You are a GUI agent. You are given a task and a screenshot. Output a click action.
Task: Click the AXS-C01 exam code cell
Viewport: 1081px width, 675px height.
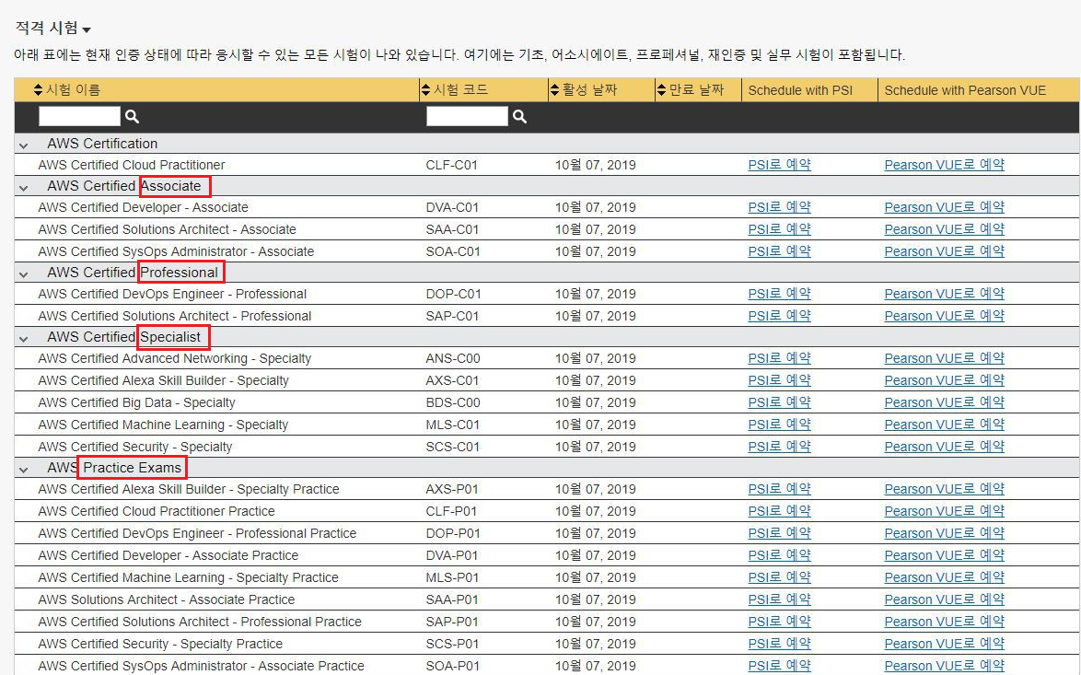pos(452,380)
